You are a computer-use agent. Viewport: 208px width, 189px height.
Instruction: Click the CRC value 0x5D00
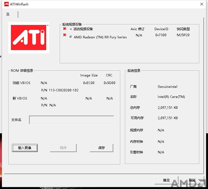coord(110,83)
